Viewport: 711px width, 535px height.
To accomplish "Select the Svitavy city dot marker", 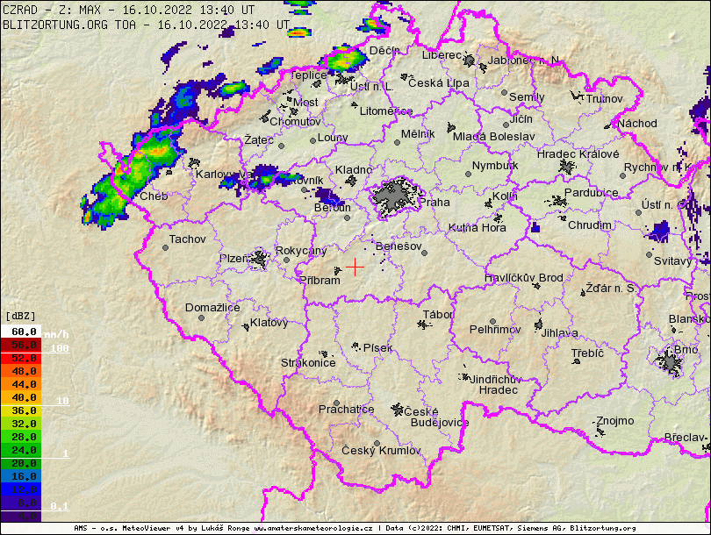I will pos(650,255).
